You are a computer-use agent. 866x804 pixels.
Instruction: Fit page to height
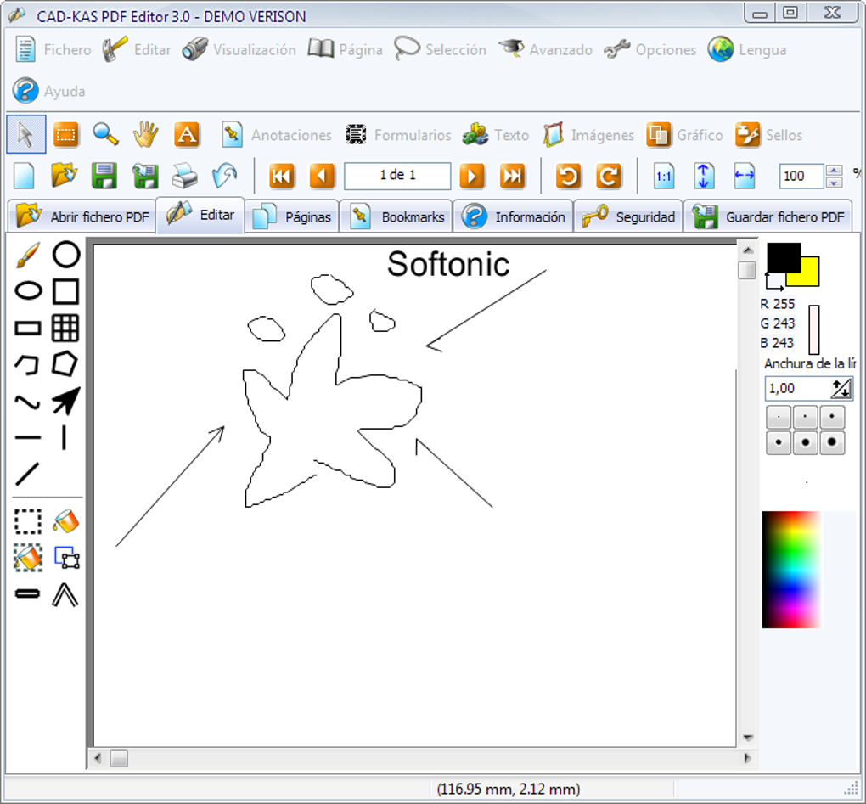point(704,176)
